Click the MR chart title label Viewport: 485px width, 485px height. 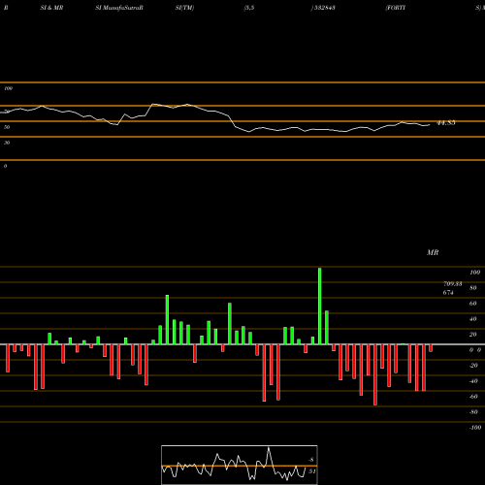point(433,252)
